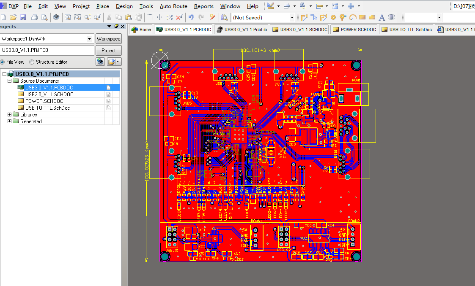475x286 pixels.
Task: Select USB TO TTL.SchDoc in project tree
Action: pos(47,108)
